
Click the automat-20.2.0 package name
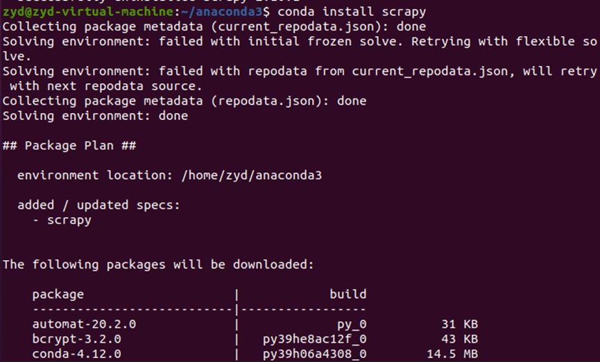pyautogui.click(x=76, y=324)
